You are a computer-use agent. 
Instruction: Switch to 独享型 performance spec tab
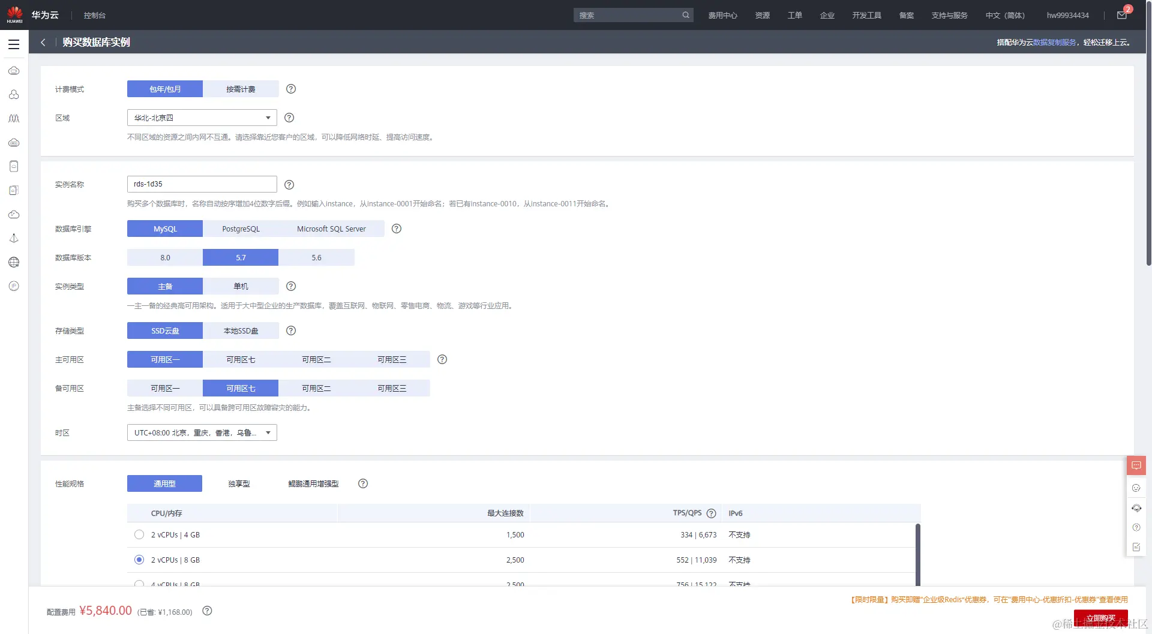click(x=239, y=483)
